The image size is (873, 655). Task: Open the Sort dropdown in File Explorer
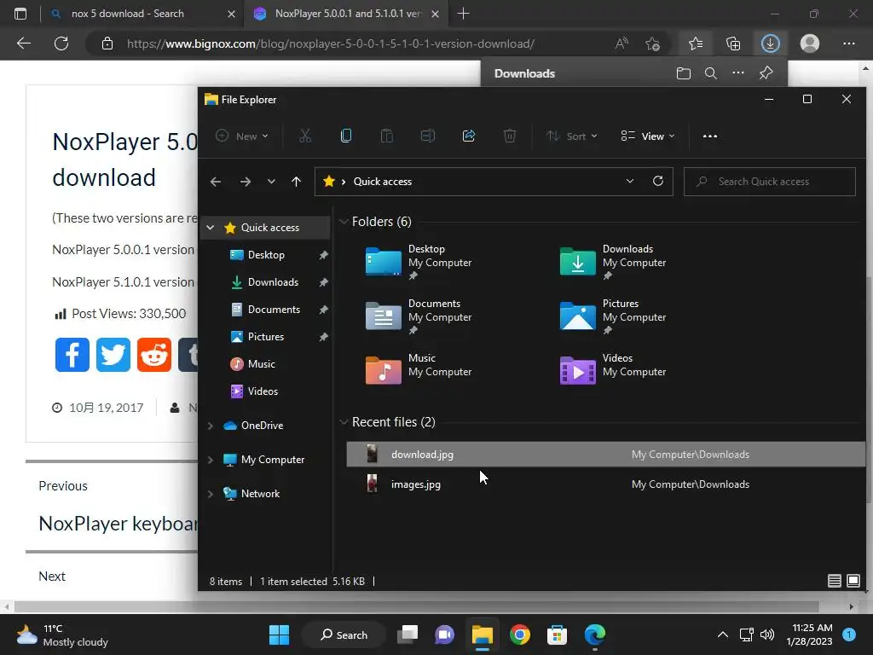(572, 136)
